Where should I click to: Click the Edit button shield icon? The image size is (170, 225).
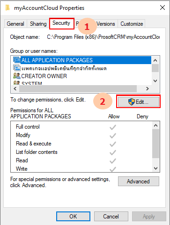click(x=132, y=102)
